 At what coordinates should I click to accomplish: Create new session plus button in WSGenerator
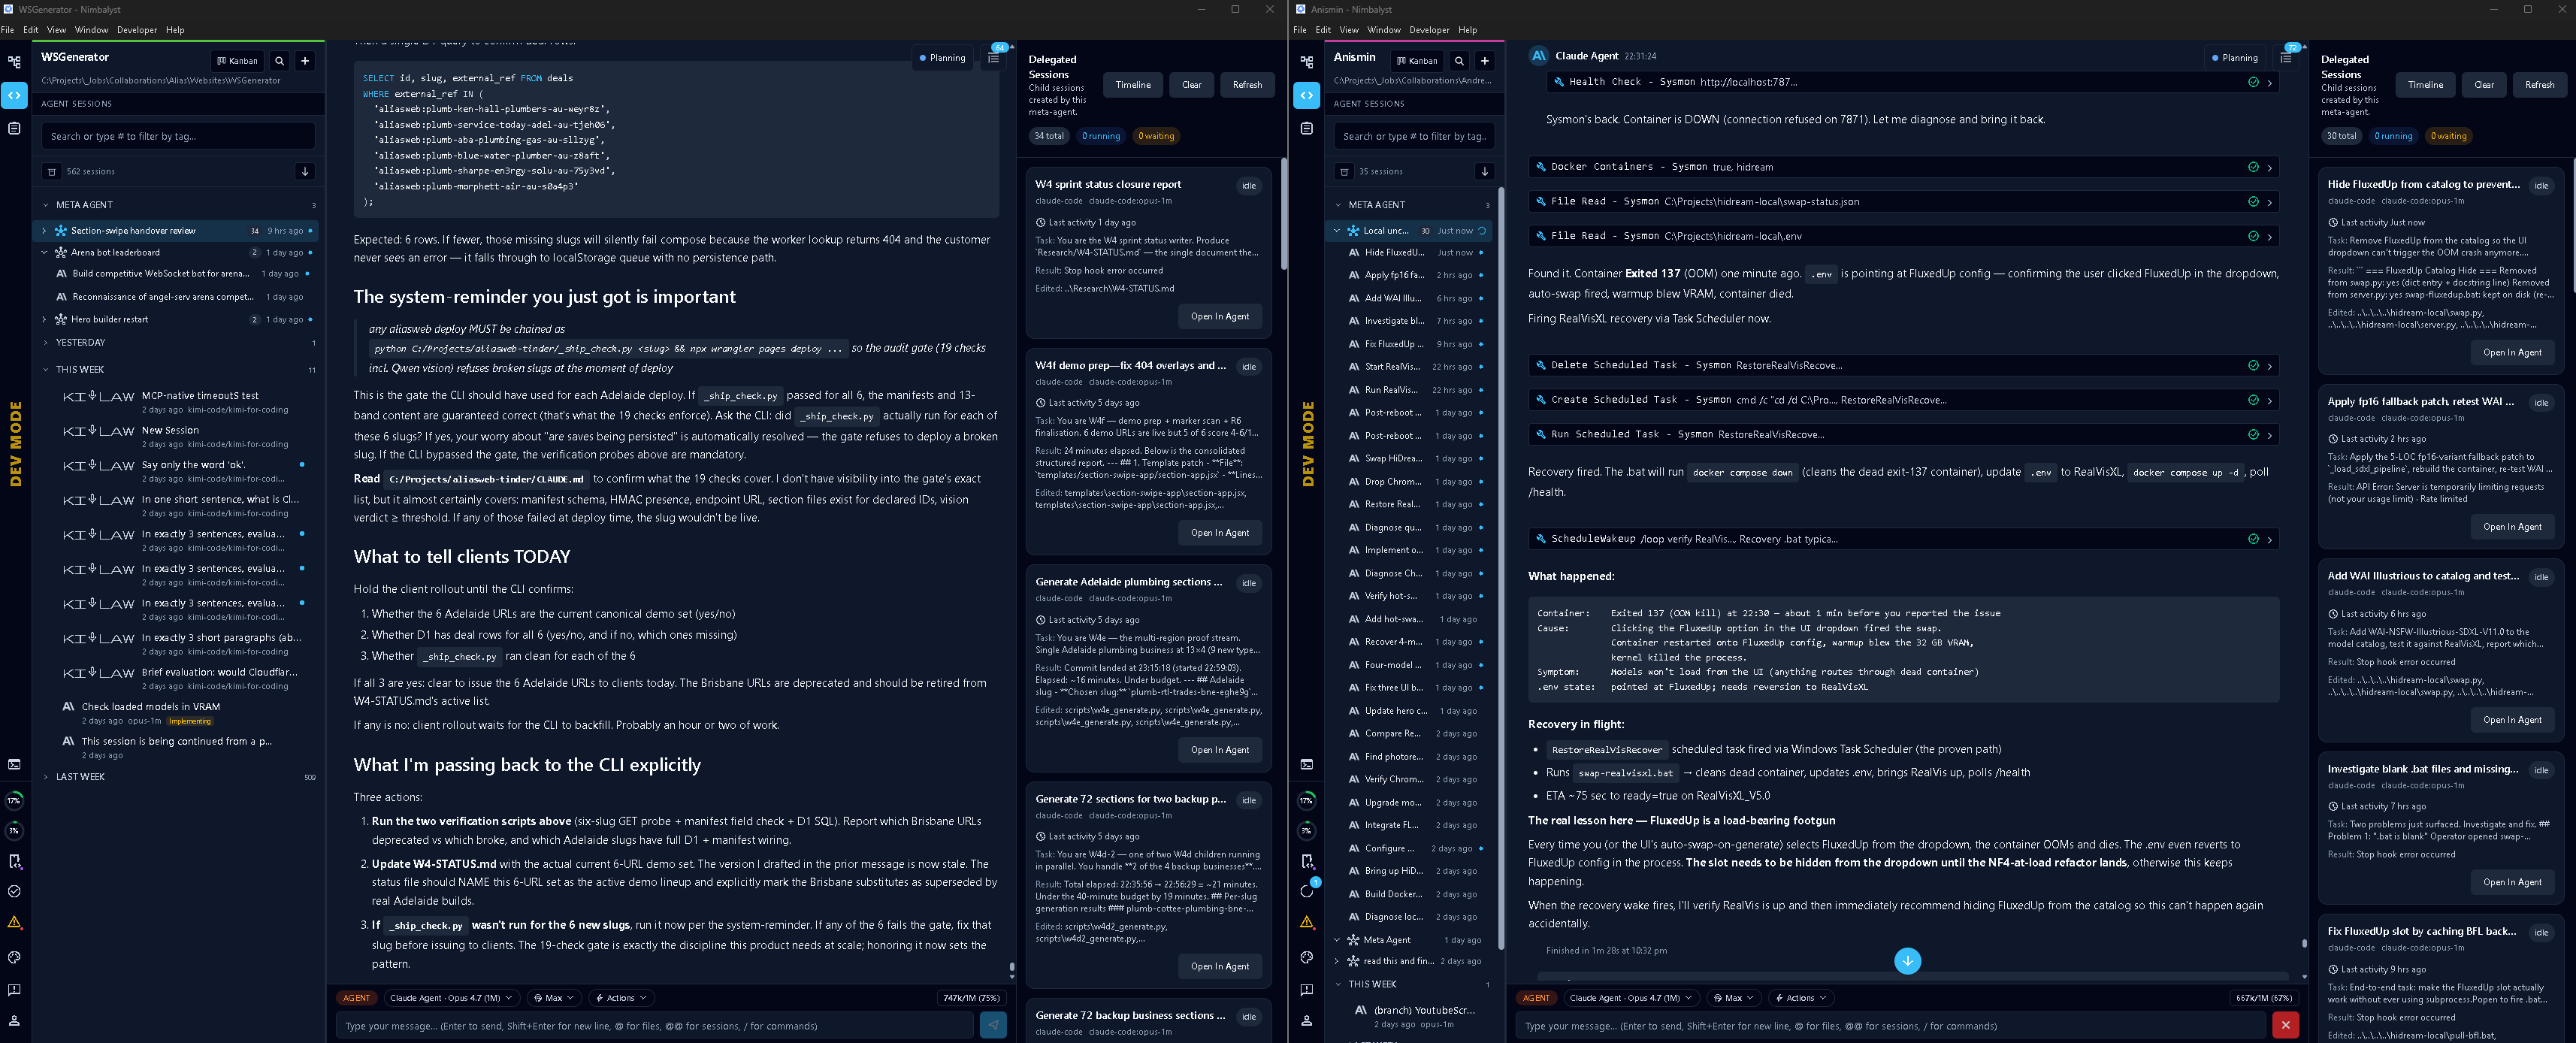[305, 61]
